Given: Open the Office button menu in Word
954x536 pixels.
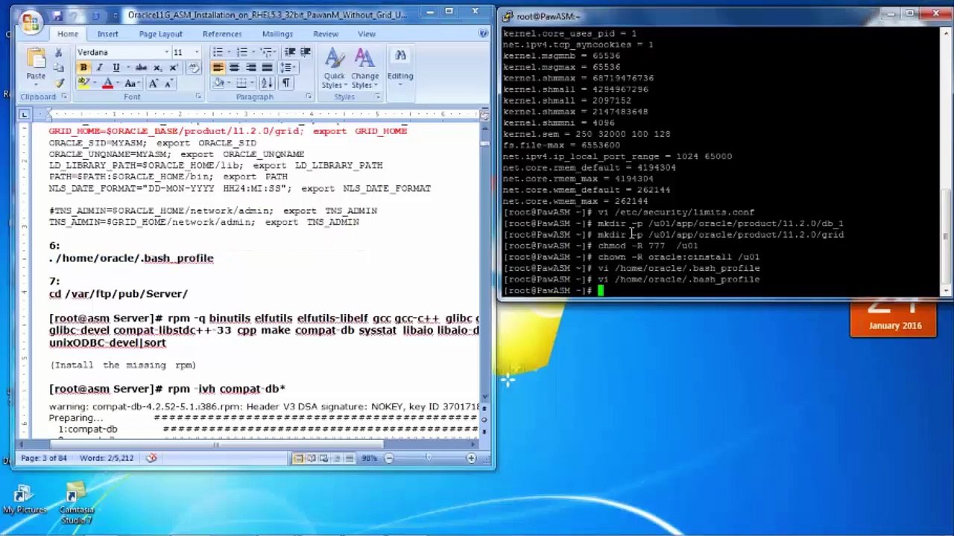Looking at the screenshot, I should [x=30, y=22].
